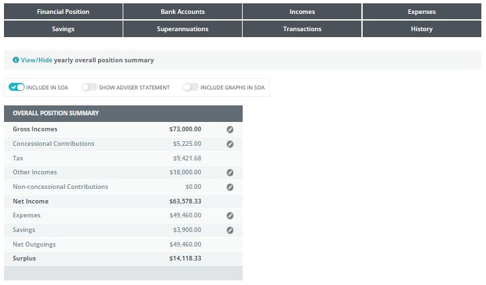
Task: Edit Other Incomes with pencil icon
Action: (x=229, y=172)
